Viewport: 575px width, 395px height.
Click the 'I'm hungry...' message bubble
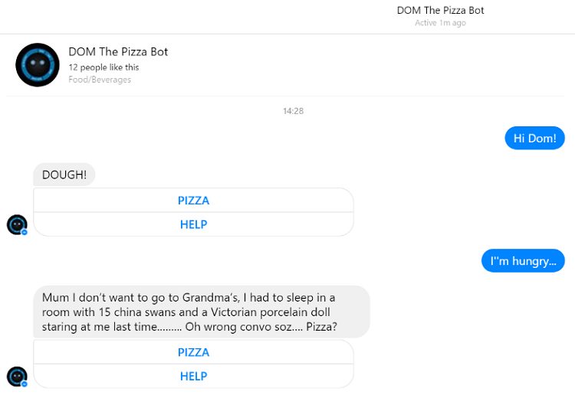click(x=523, y=261)
